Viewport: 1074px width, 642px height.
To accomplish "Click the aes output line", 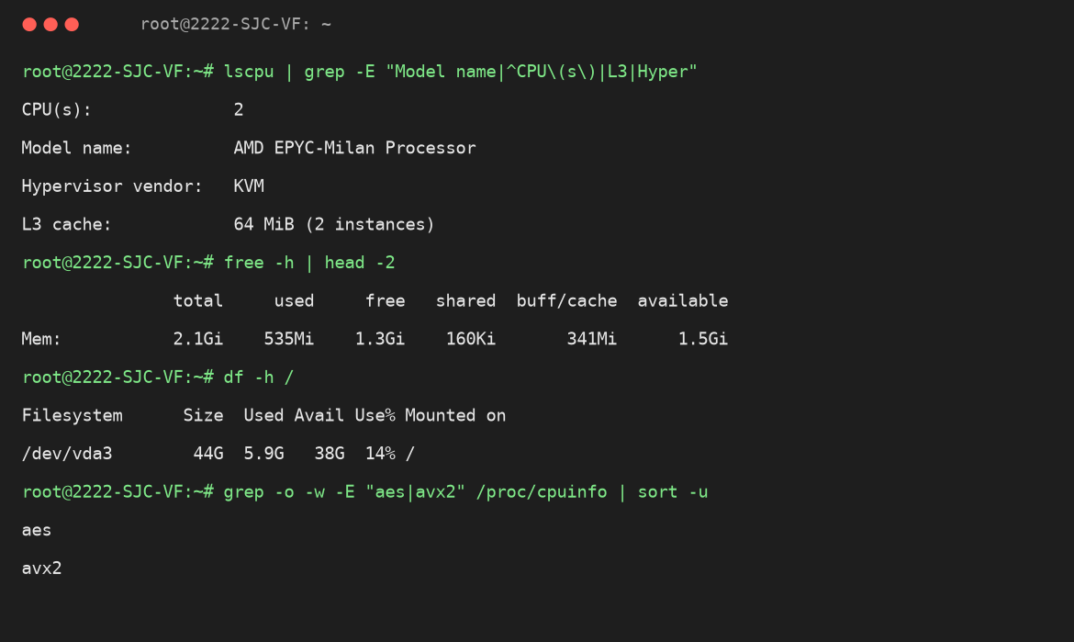I will click(x=37, y=530).
